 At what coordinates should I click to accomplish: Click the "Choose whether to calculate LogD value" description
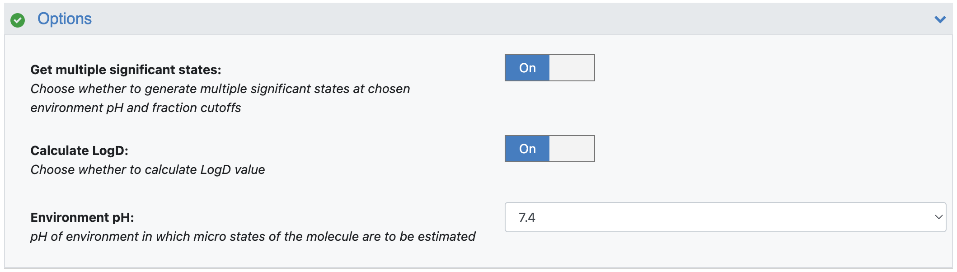click(x=147, y=169)
